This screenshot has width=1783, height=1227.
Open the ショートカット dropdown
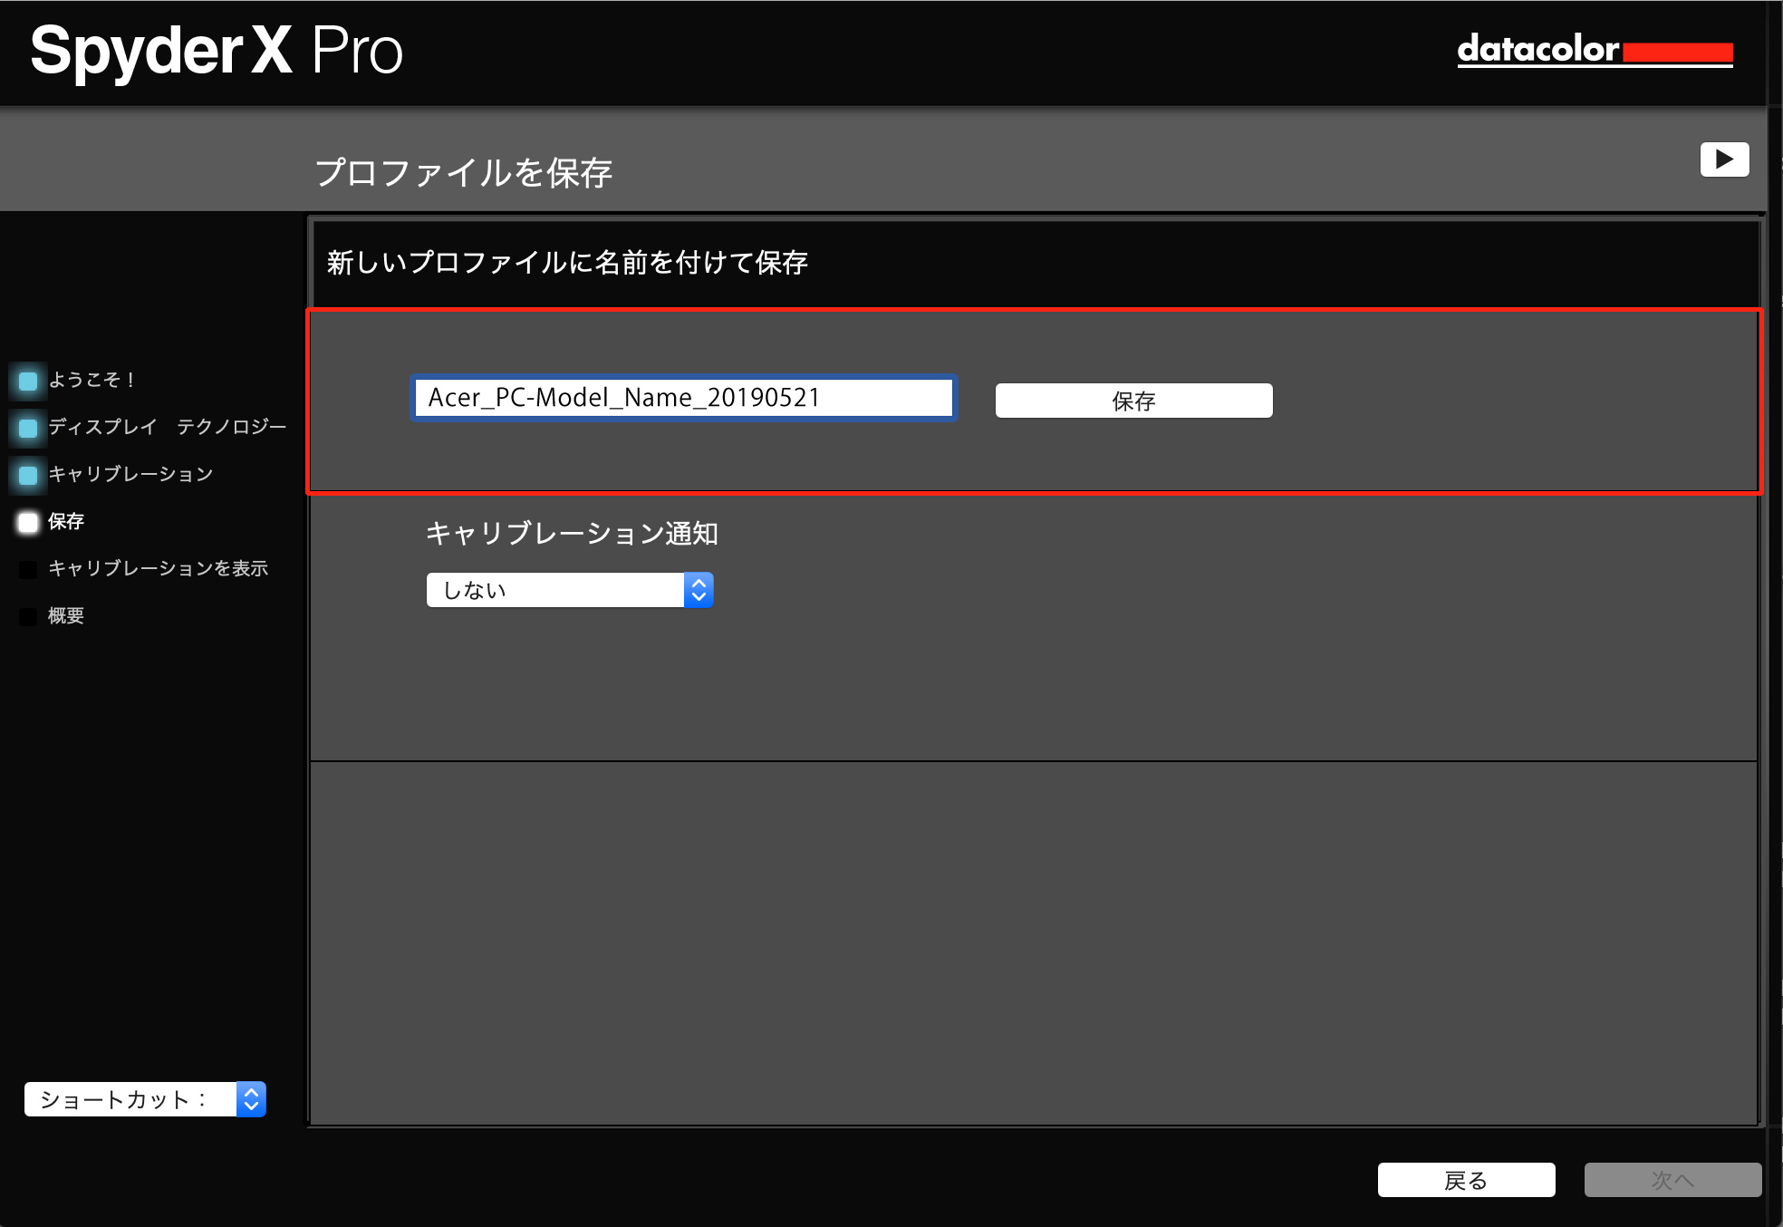click(x=145, y=1099)
